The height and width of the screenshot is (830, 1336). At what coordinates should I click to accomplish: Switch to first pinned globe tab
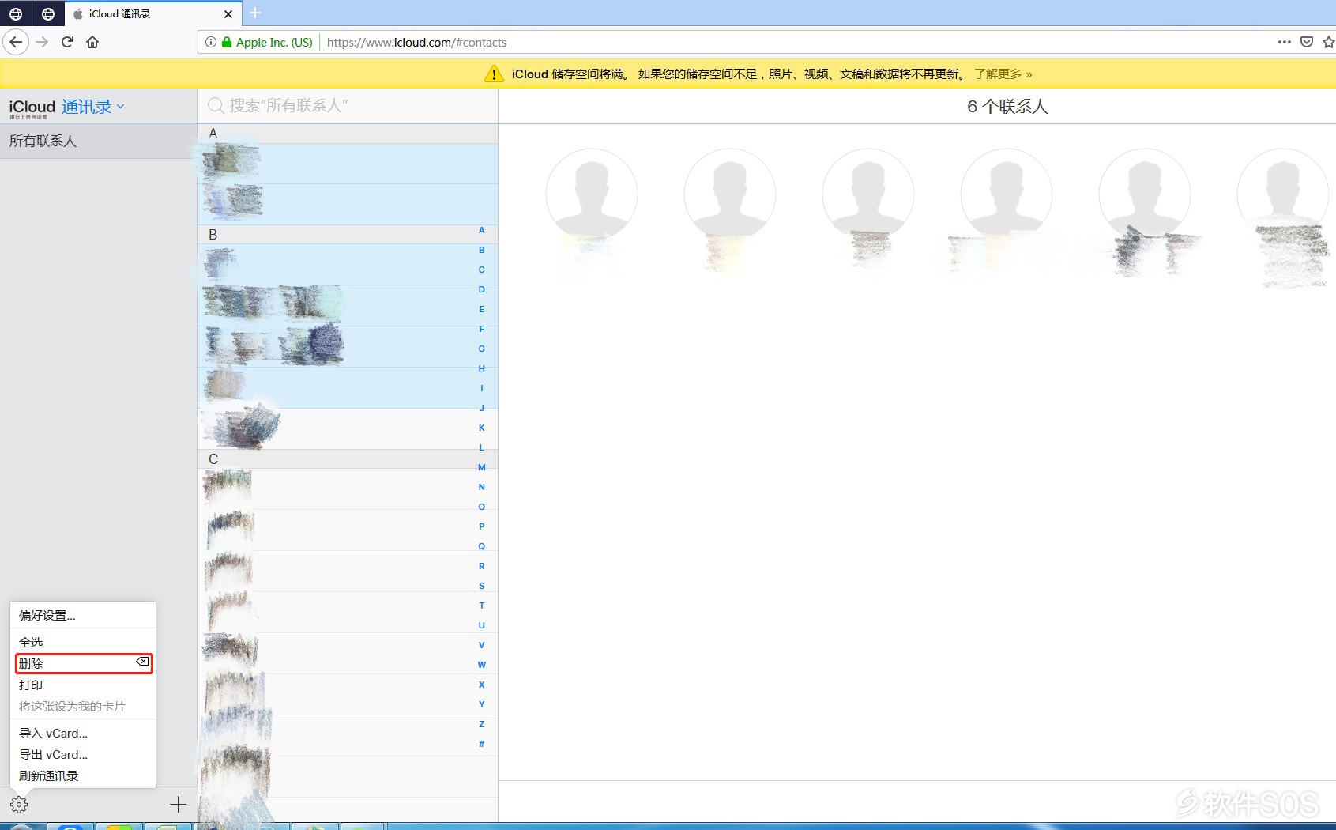pos(16,13)
